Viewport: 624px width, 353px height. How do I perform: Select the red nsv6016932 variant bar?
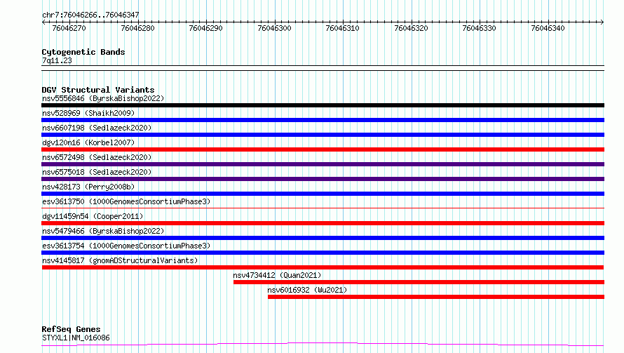436,298
